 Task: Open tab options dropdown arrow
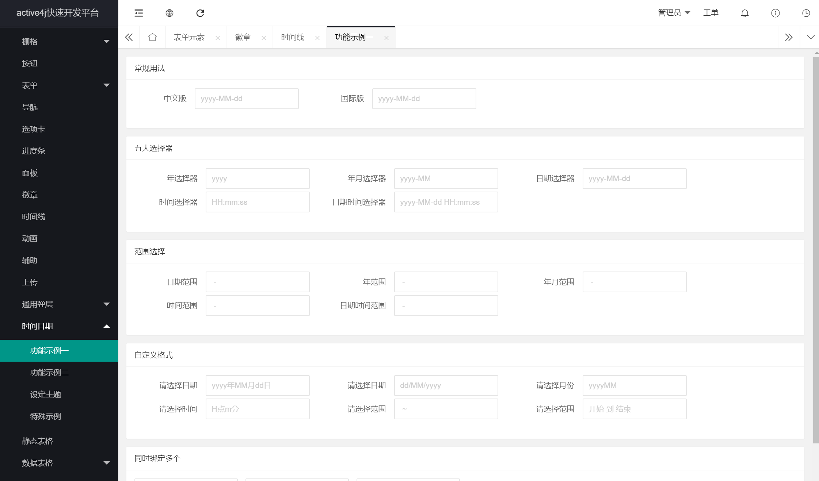(x=811, y=37)
